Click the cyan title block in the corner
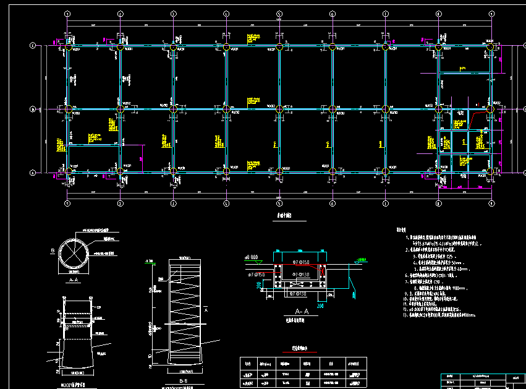Image resolution: width=526 pixels, height=389 pixels. point(483,382)
